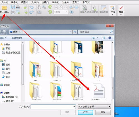The width and height of the screenshot is (139, 117).
Task: Open the Undo history dropdown arrow
Action: (35, 7)
